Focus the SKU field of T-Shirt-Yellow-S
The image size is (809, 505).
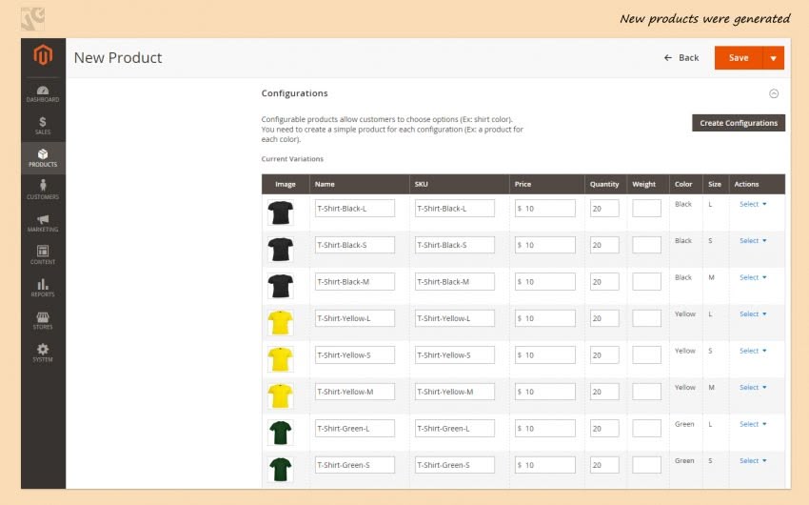(x=455, y=355)
